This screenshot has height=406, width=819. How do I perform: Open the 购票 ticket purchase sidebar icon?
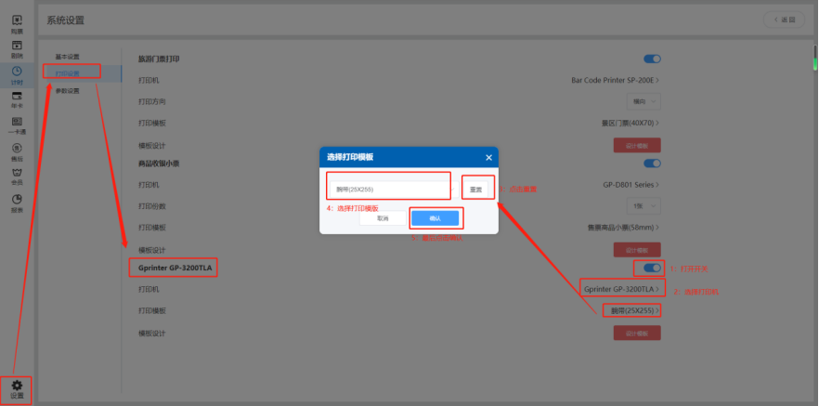(x=17, y=23)
